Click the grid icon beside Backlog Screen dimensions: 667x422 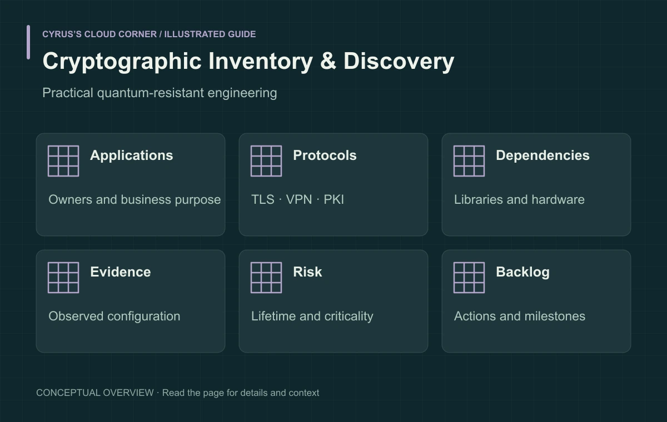469,278
